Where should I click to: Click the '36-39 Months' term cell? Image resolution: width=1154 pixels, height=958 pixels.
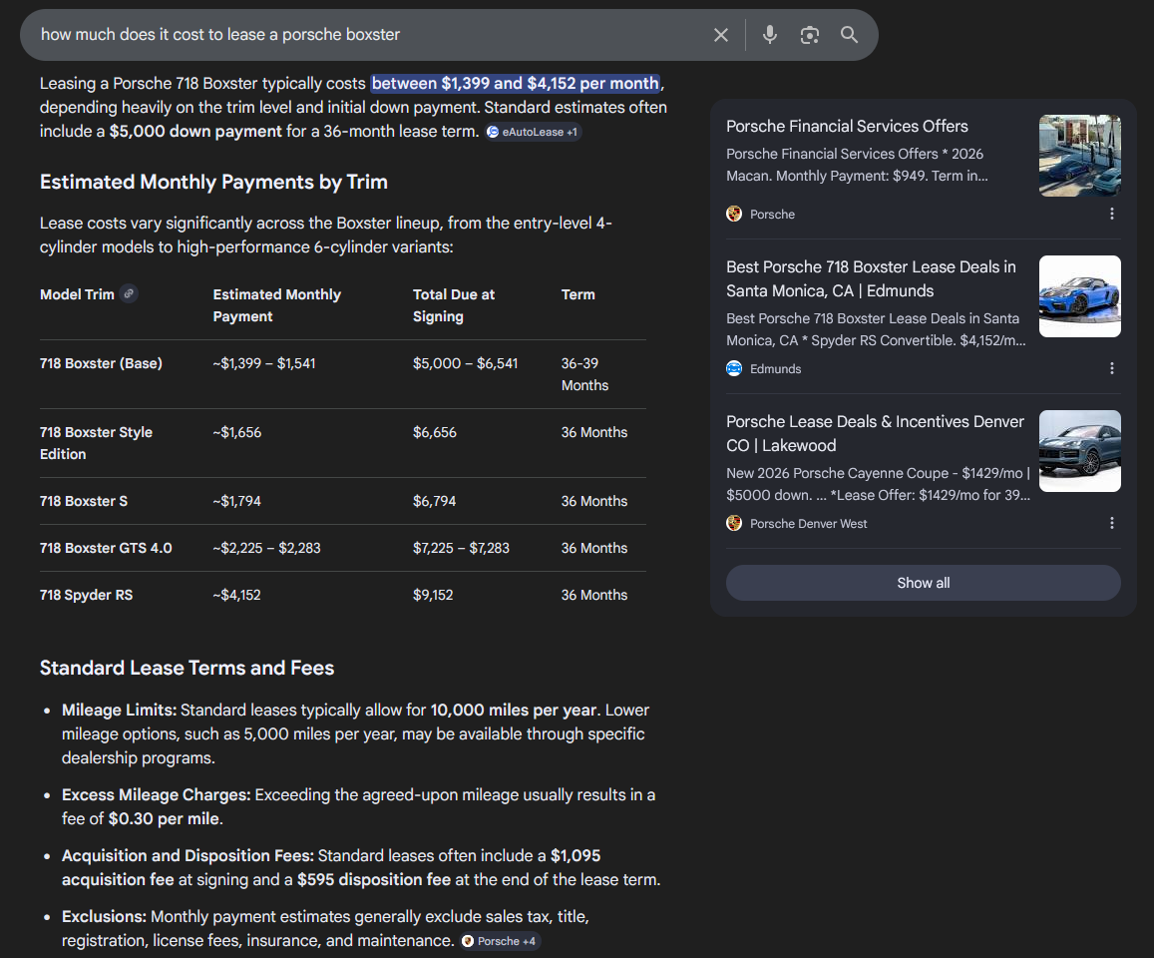[585, 374]
